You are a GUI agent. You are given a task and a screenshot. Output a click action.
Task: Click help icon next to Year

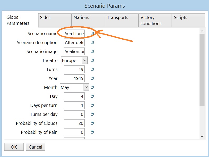tap(92, 78)
